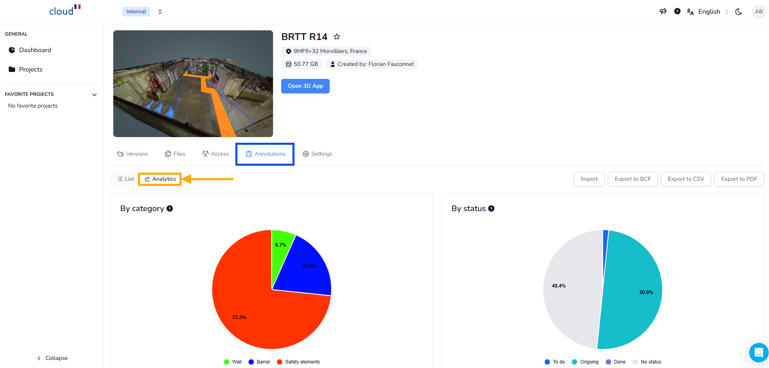769x368 pixels.
Task: Click the By status info icon
Action: (x=491, y=209)
